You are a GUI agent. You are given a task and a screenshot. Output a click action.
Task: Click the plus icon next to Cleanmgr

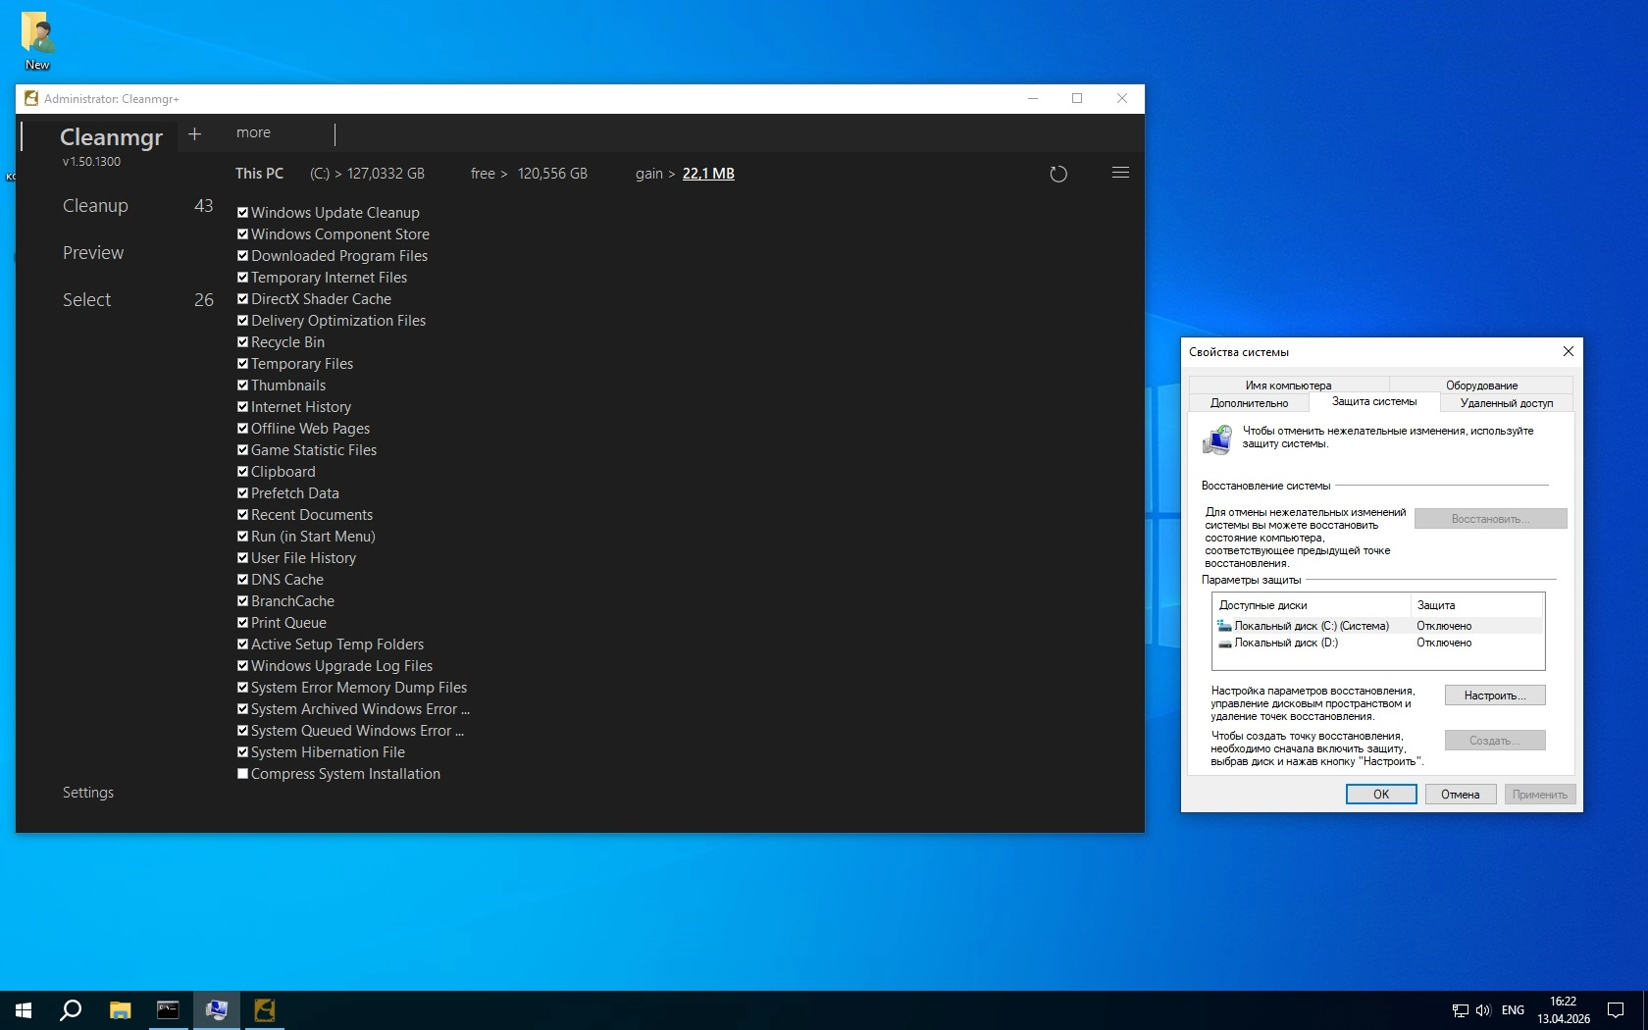tap(194, 134)
